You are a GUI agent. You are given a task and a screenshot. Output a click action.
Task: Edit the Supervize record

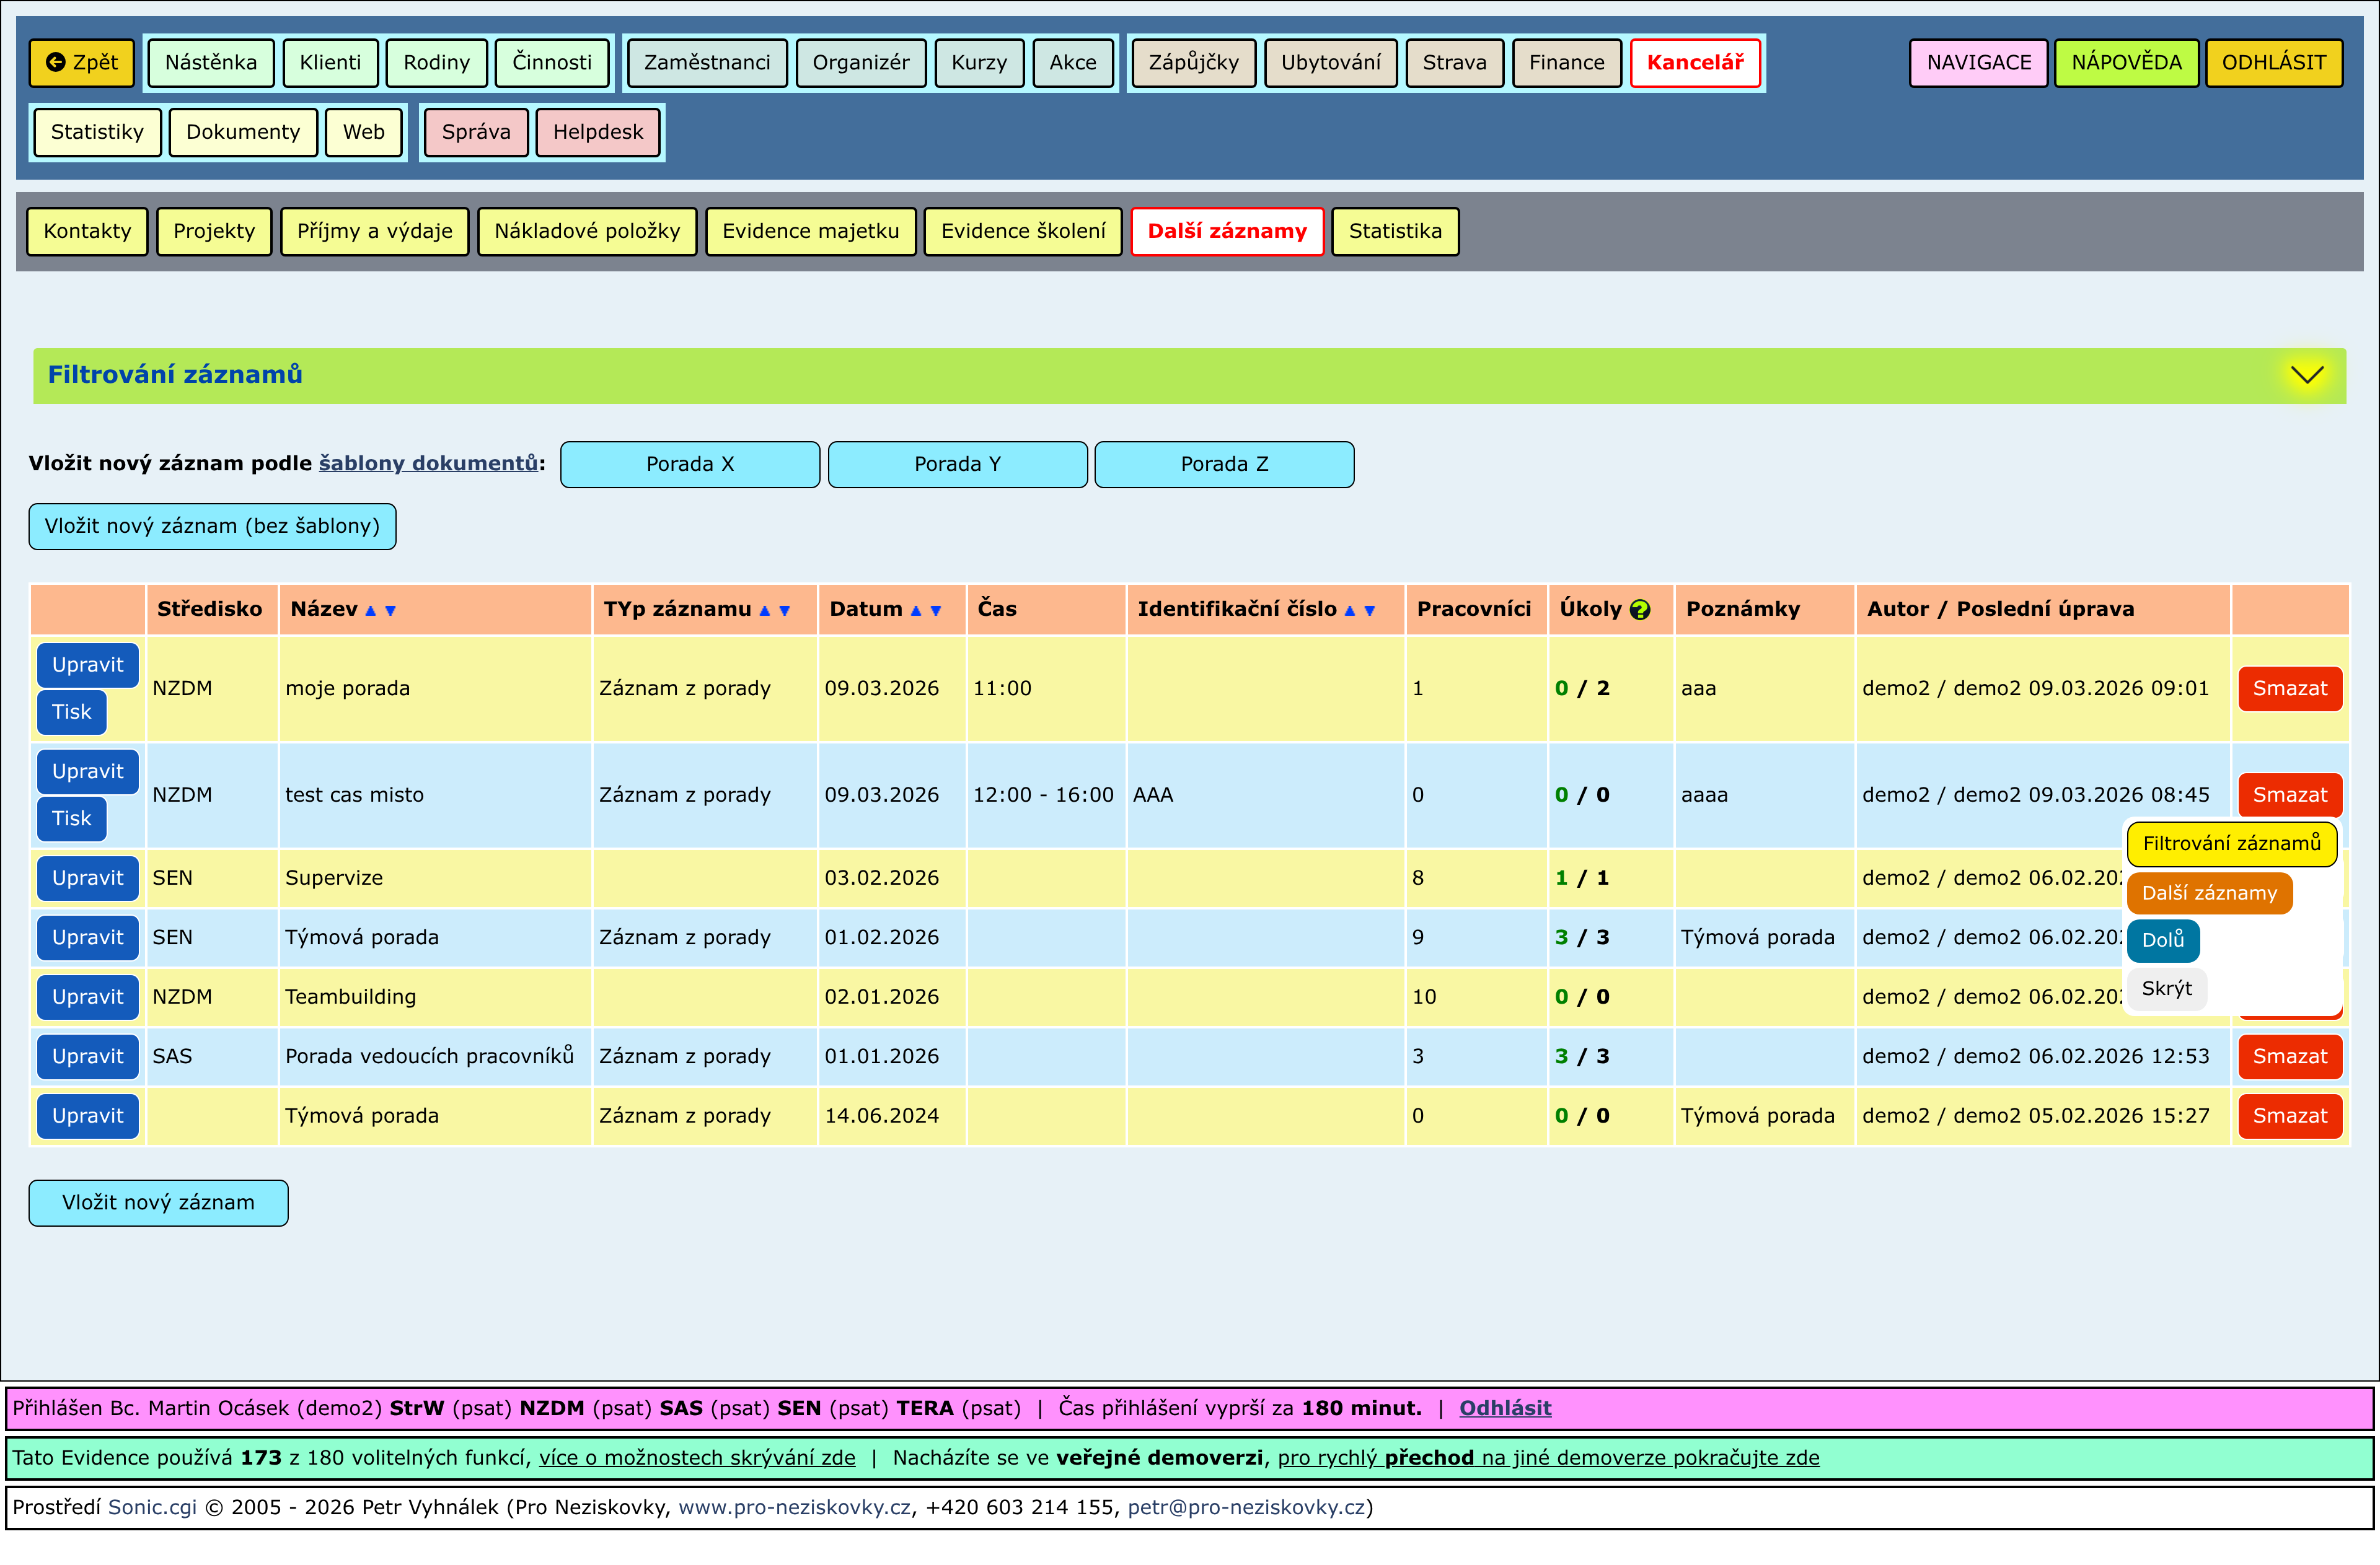click(87, 877)
